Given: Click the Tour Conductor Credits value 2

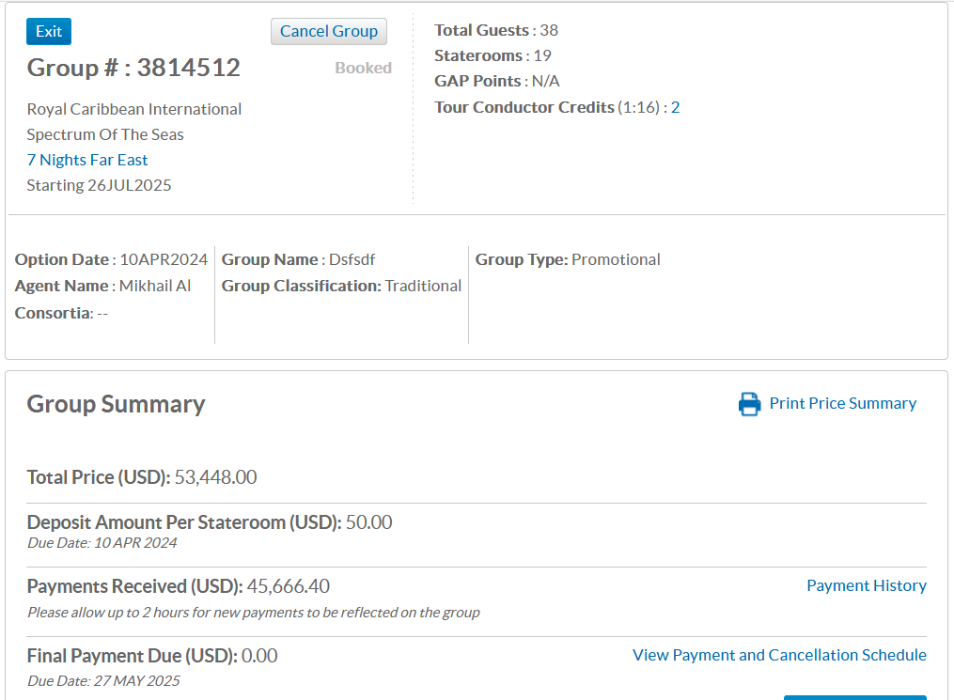Looking at the screenshot, I should (x=676, y=108).
